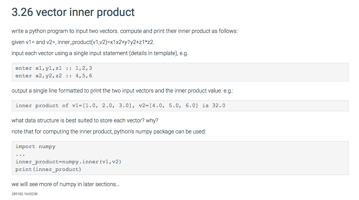Click the '32.0' result value

tap(219, 106)
